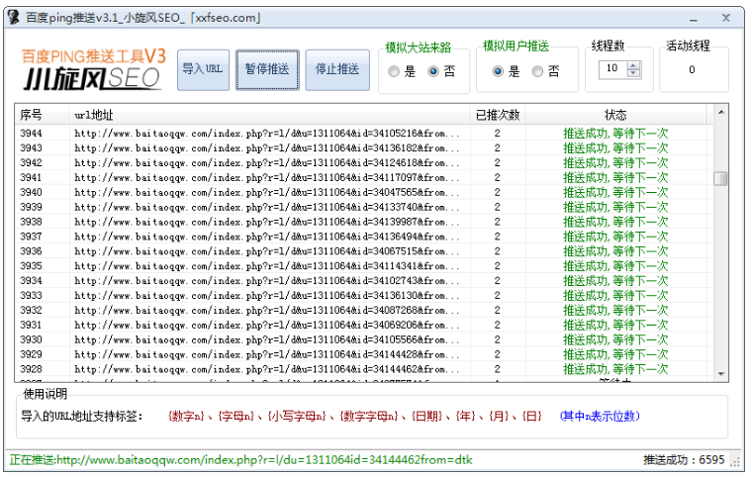Select row 3939 in the table
The width and height of the screenshot is (750, 477).
click(363, 207)
